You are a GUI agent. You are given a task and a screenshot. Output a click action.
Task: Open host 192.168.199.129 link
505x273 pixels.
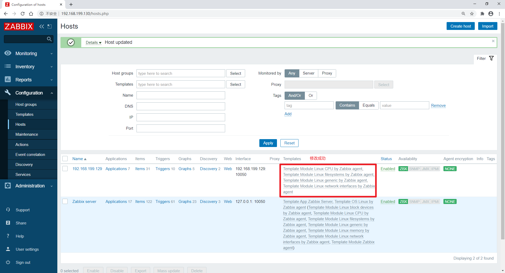[x=87, y=169]
